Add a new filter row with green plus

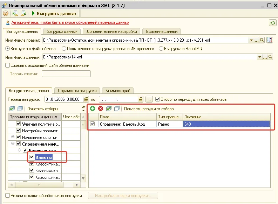pos(93,108)
